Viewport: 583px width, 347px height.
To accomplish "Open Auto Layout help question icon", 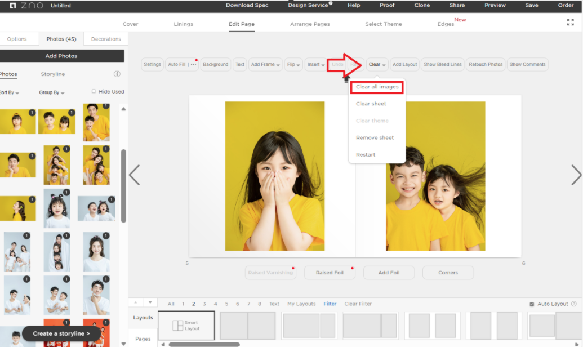I will point(573,304).
